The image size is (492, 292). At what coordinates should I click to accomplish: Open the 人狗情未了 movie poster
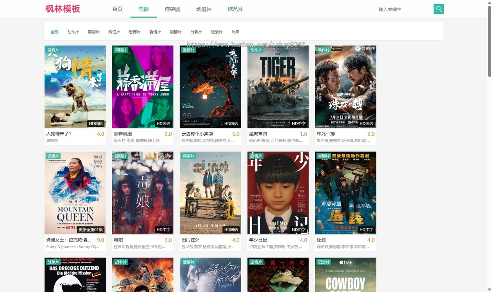point(75,87)
